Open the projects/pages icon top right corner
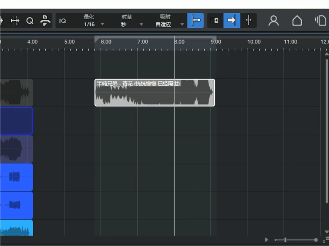 coord(321,20)
